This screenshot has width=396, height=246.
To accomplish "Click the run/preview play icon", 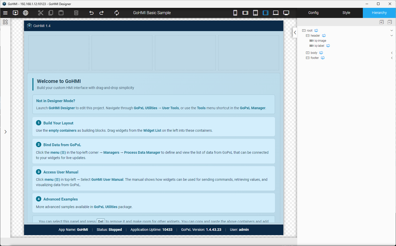I will (x=15, y=13).
